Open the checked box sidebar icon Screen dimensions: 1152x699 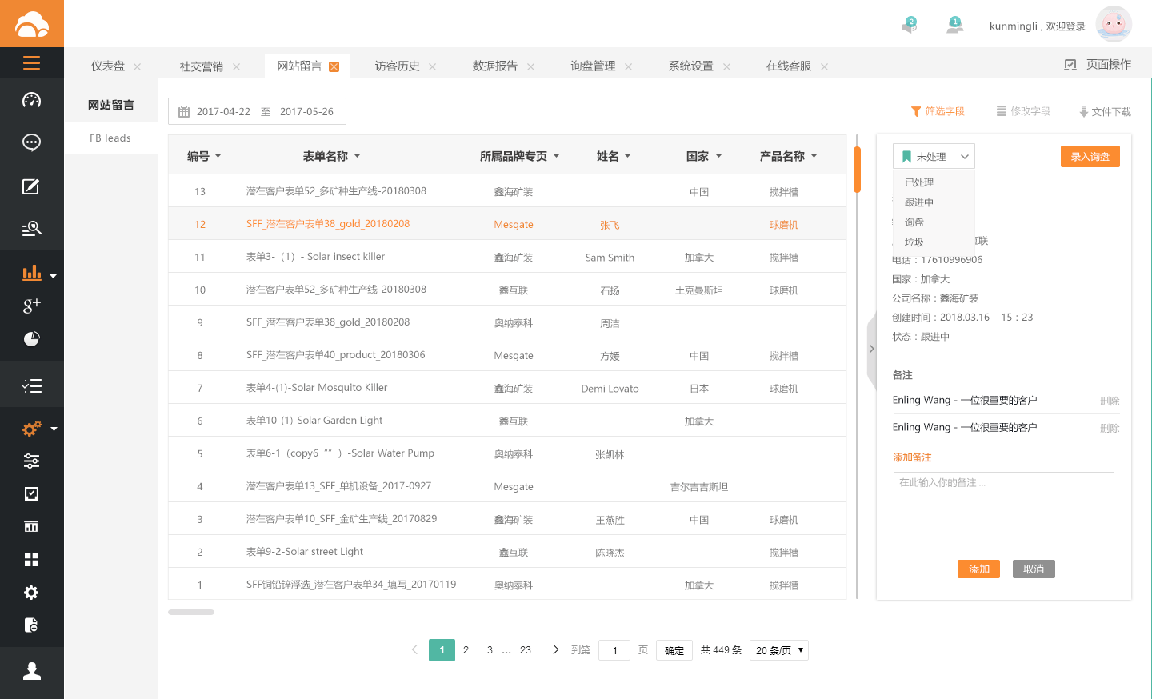coord(32,494)
